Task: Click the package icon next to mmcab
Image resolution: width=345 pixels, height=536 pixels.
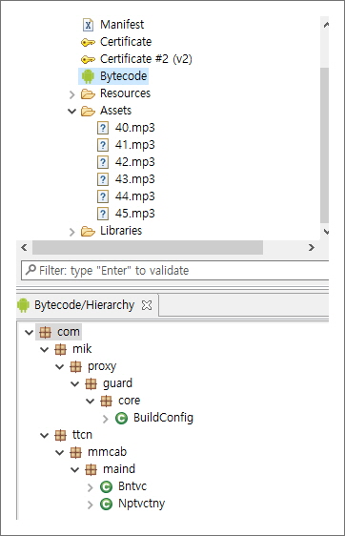Action: pyautogui.click(x=75, y=452)
